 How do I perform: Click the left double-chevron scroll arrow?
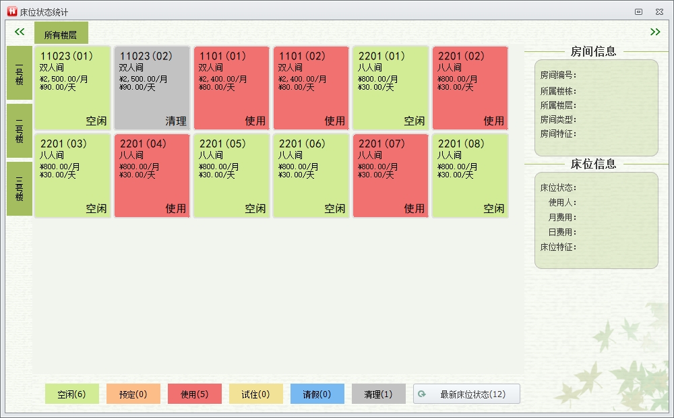click(20, 32)
